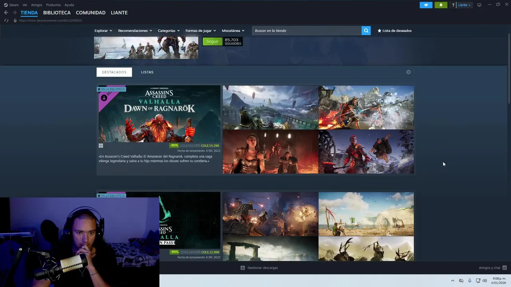Open the Amigos menu
This screenshot has width=511, height=287.
(x=37, y=5)
